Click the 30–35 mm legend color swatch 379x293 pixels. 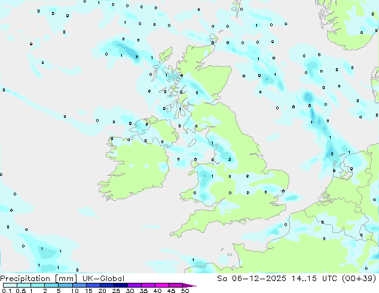134,285
